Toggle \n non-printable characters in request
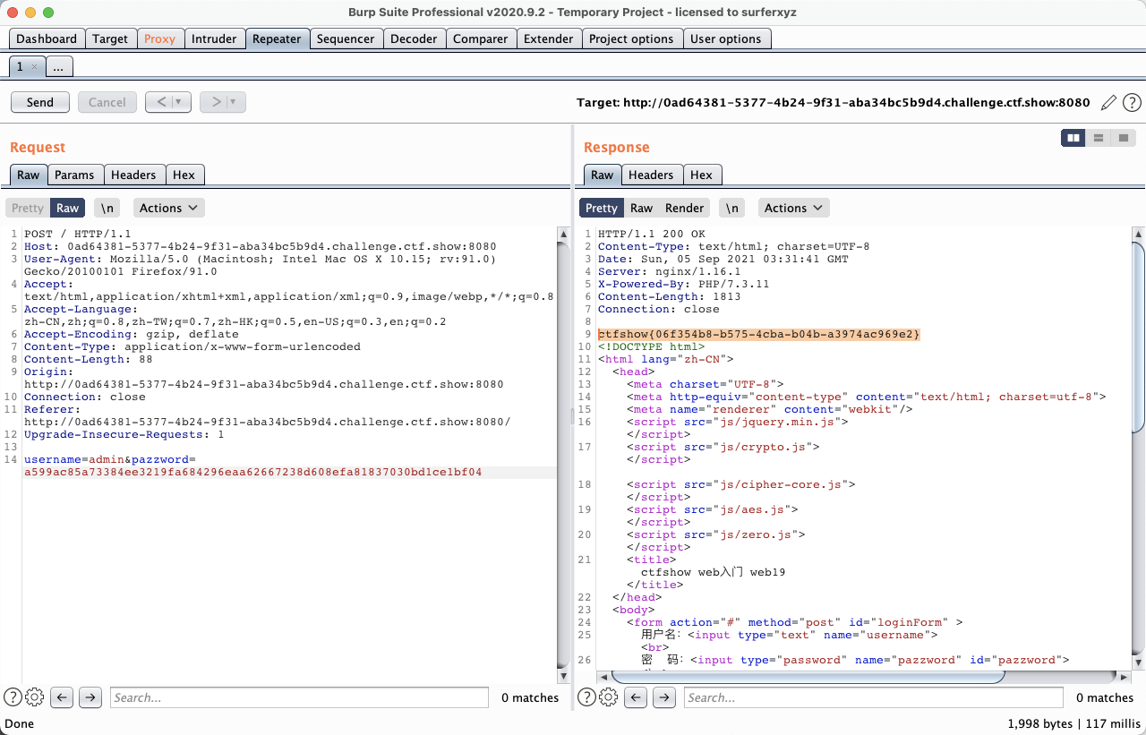This screenshot has height=735, width=1146. coord(107,208)
